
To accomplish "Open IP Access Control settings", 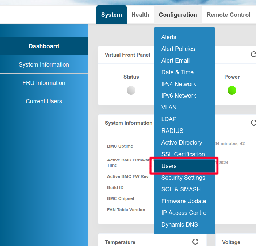I will (184, 213).
